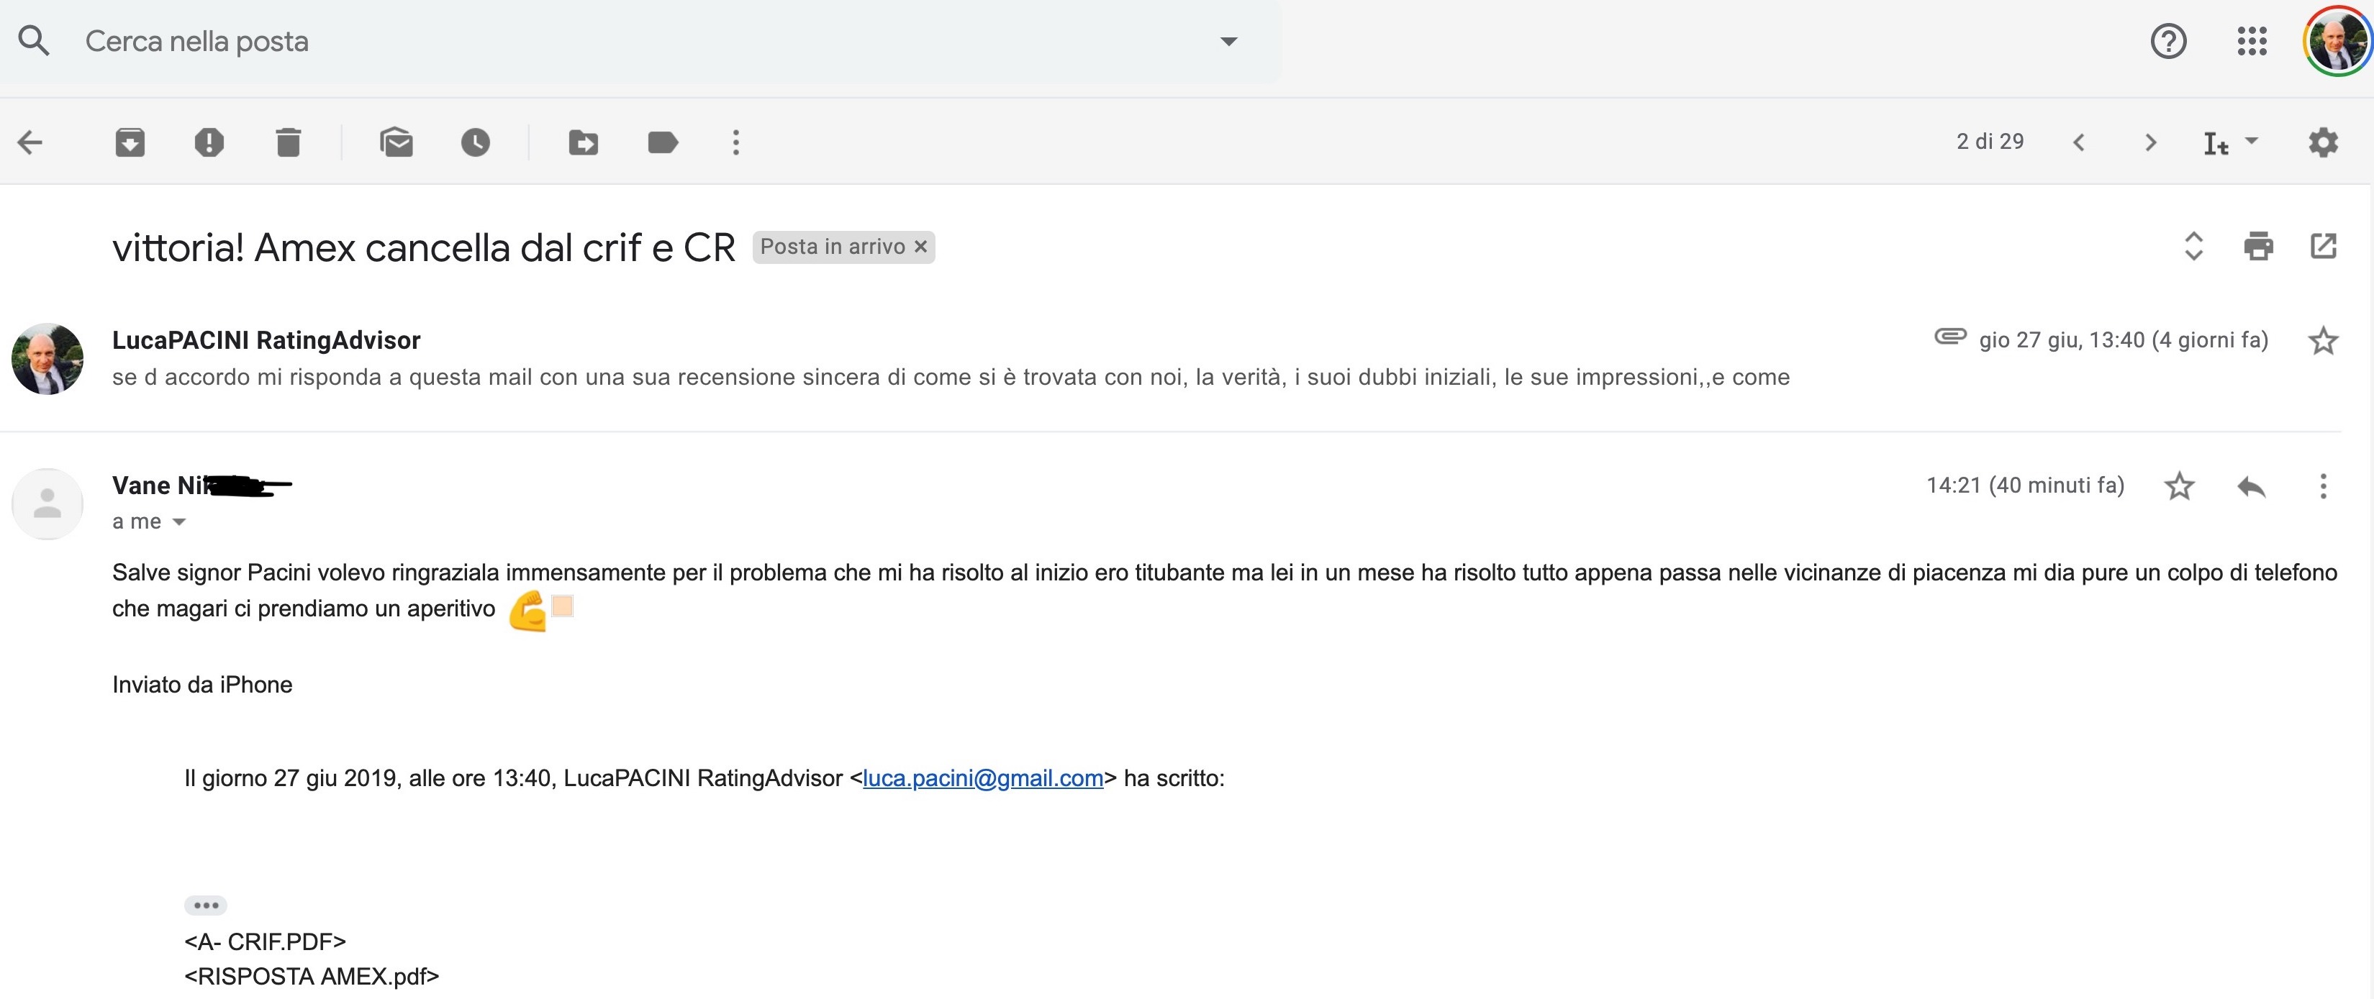This screenshot has width=2374, height=999.
Task: Print the entire conversation
Action: [2258, 247]
